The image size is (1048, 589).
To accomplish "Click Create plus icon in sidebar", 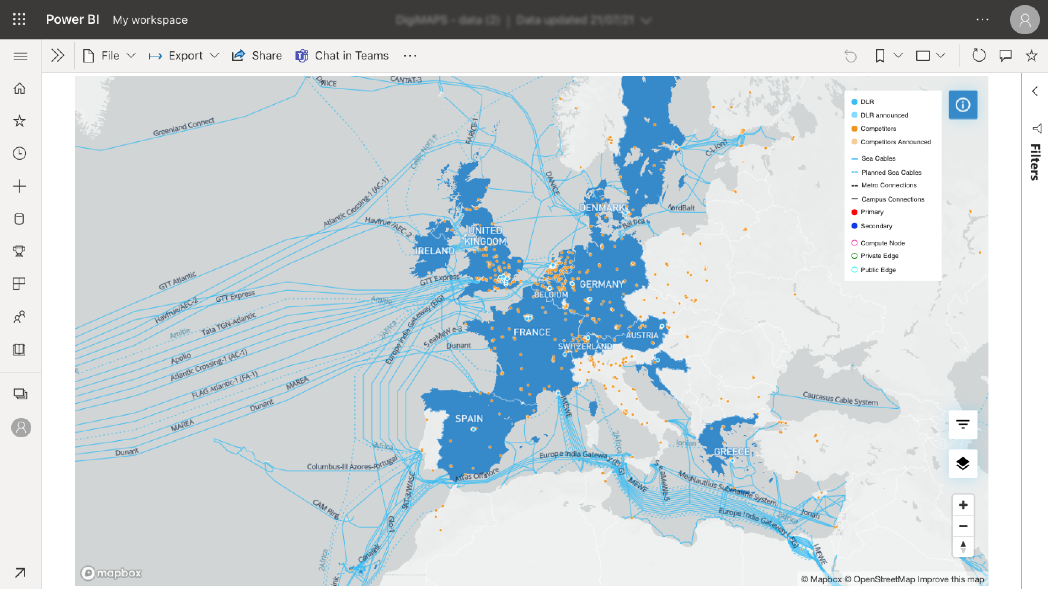I will point(19,186).
